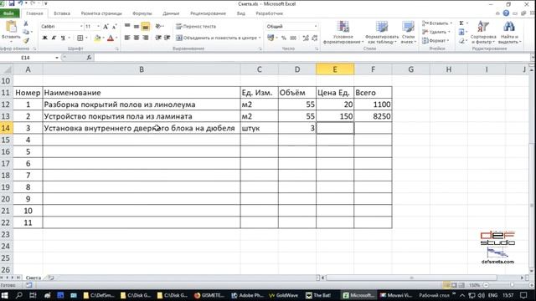Align cell text to the left
This screenshot has width=536, height=301.
[x=127, y=38]
